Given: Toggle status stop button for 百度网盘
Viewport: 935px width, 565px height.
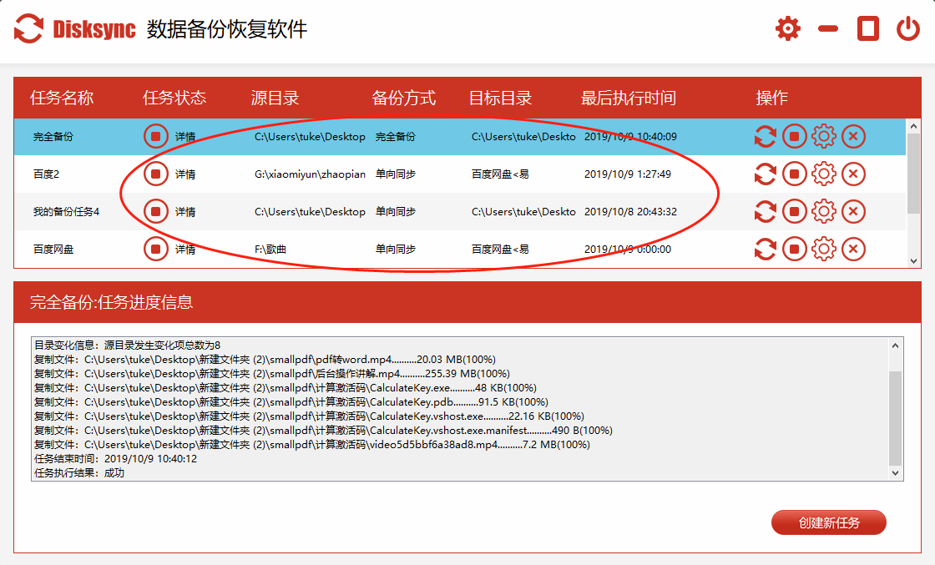Looking at the screenshot, I should 155,249.
